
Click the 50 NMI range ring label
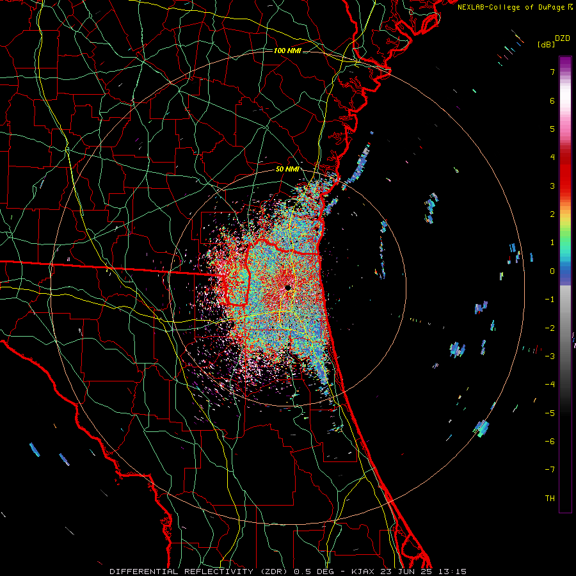click(x=287, y=170)
